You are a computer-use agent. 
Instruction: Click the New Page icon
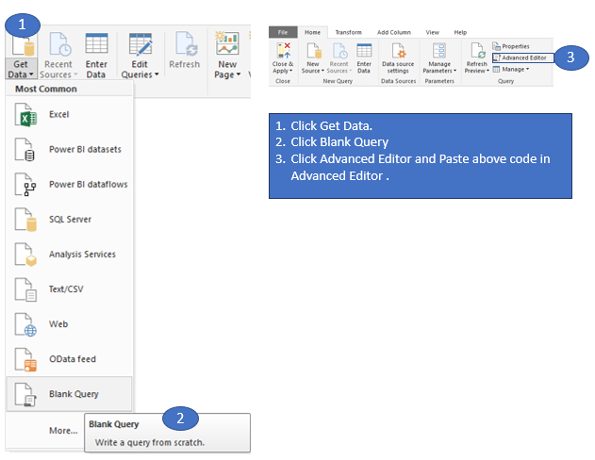[227, 43]
